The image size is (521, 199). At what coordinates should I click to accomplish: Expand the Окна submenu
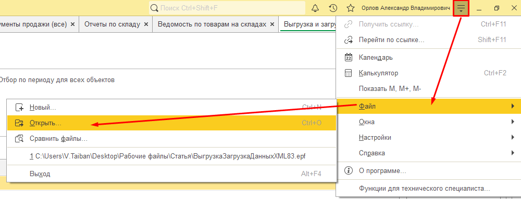click(x=429, y=122)
